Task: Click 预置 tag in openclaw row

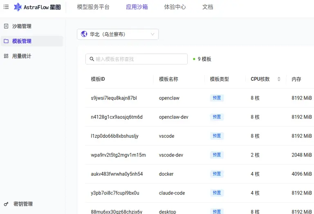Action: click(217, 98)
